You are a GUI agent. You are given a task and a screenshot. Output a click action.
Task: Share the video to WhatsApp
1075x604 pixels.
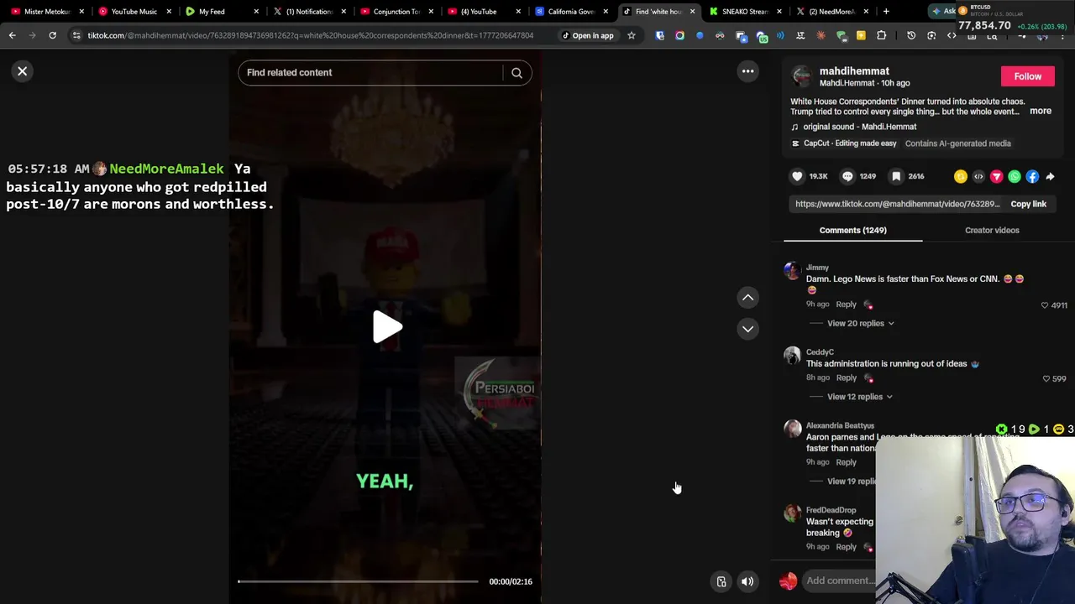click(x=1015, y=176)
